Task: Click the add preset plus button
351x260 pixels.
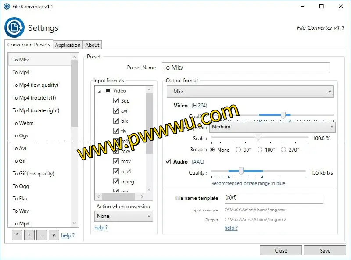Action: [x=29, y=235]
